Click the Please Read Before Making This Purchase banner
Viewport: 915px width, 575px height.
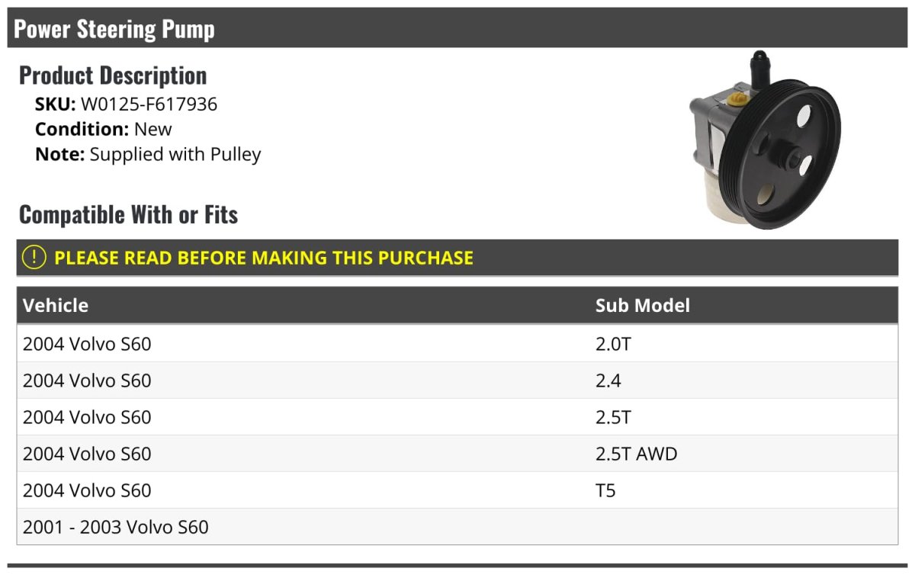coord(264,258)
